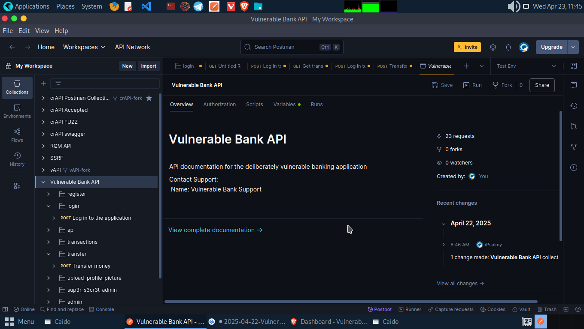Open the tabs overflow chevron
The width and height of the screenshot is (584, 329).
coord(482,66)
